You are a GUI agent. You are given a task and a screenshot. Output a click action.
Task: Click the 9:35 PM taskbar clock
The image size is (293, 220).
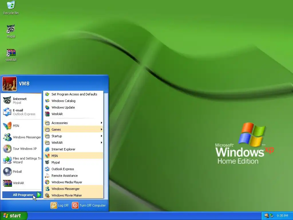[282, 216]
